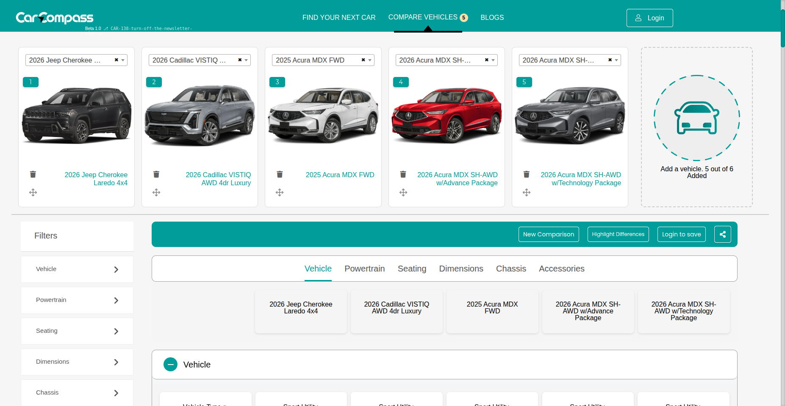Switch to the Dimensions comparison tab
The image size is (785, 406).
click(461, 269)
